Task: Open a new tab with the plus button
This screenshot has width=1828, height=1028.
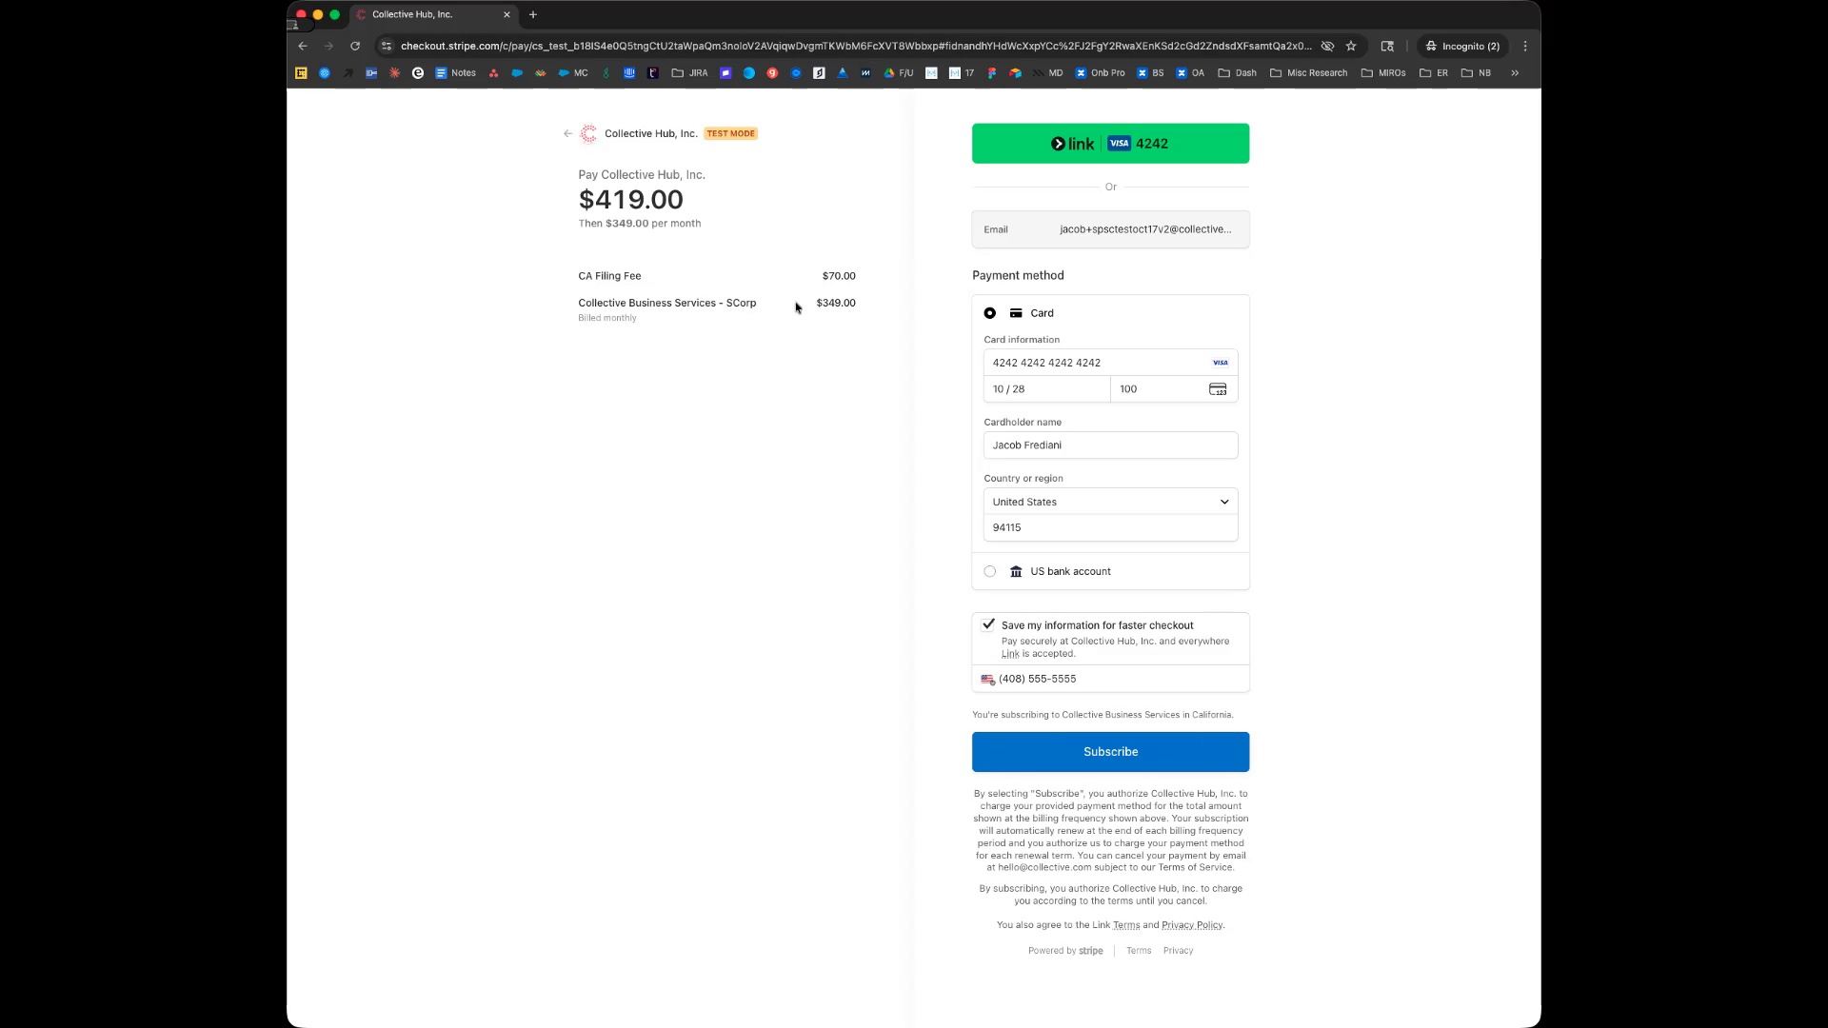Action: coord(533,14)
